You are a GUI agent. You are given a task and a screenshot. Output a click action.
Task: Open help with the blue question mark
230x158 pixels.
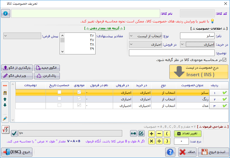[170, 152]
